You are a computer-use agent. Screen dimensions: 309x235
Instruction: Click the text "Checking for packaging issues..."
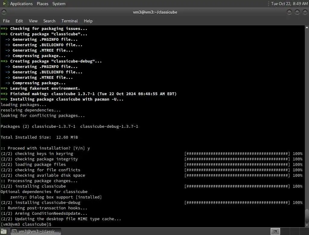[x=49, y=29]
